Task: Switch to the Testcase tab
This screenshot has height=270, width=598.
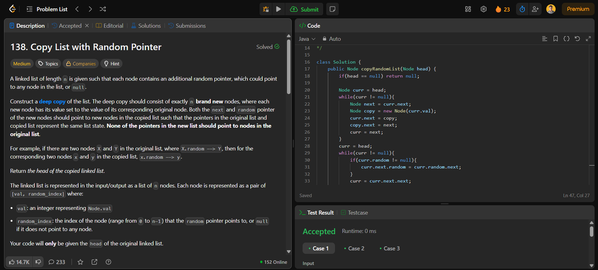Action: coord(354,213)
